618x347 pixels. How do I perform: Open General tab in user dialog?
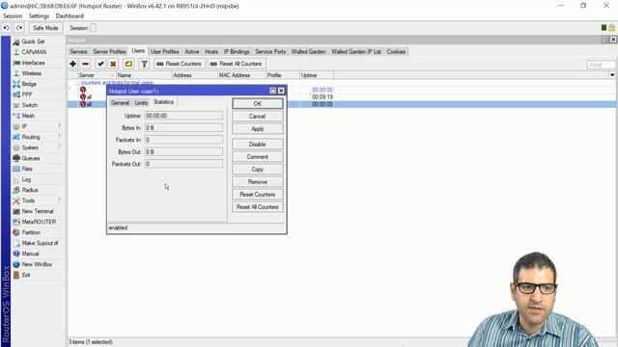pyautogui.click(x=120, y=103)
